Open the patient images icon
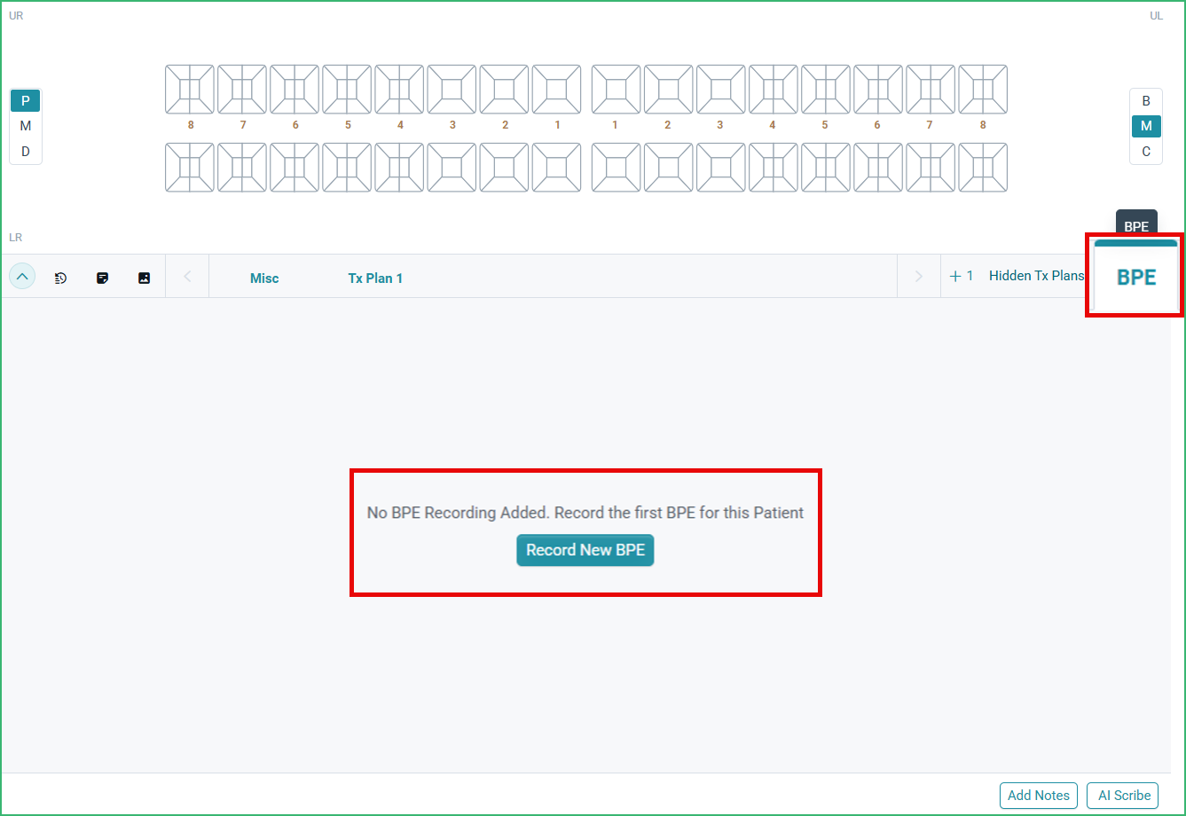Image resolution: width=1186 pixels, height=816 pixels. click(x=144, y=277)
